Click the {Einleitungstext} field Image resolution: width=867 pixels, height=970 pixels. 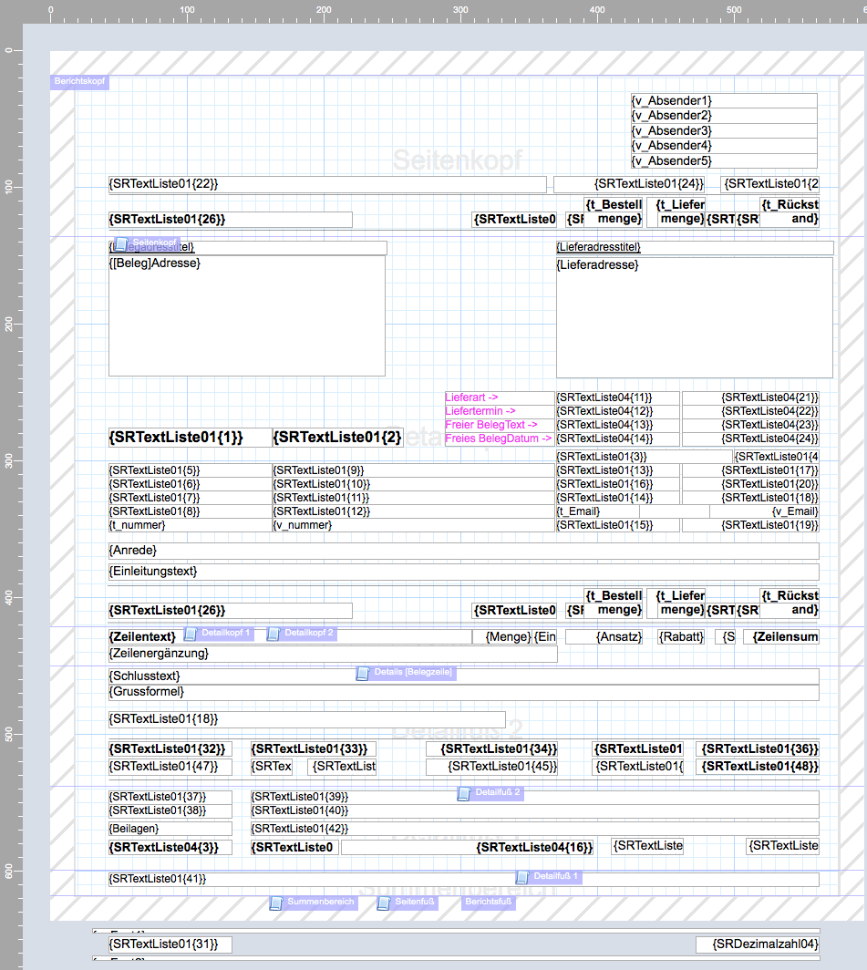463,572
